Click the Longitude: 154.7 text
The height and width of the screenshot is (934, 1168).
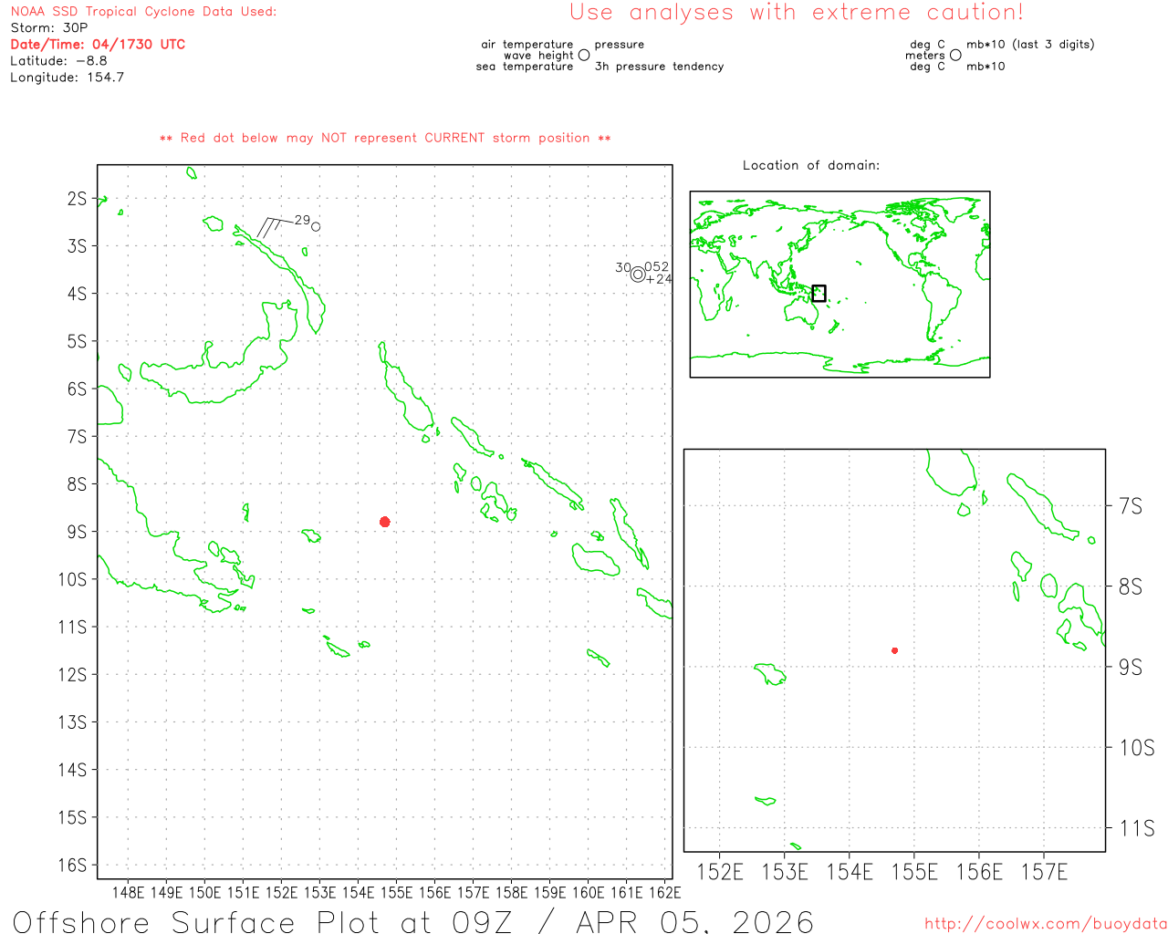[x=67, y=78]
